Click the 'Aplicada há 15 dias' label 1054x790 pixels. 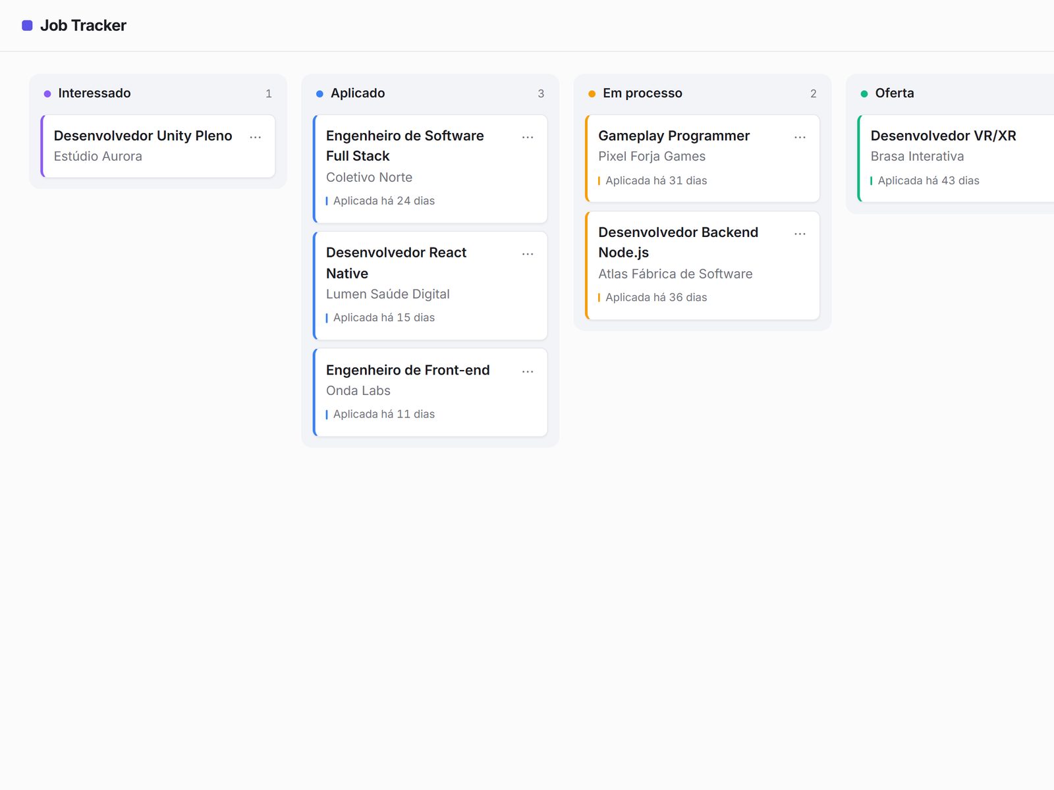tap(384, 317)
